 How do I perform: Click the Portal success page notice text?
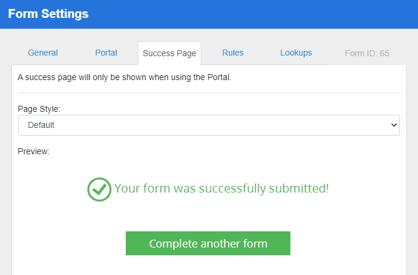coord(124,77)
